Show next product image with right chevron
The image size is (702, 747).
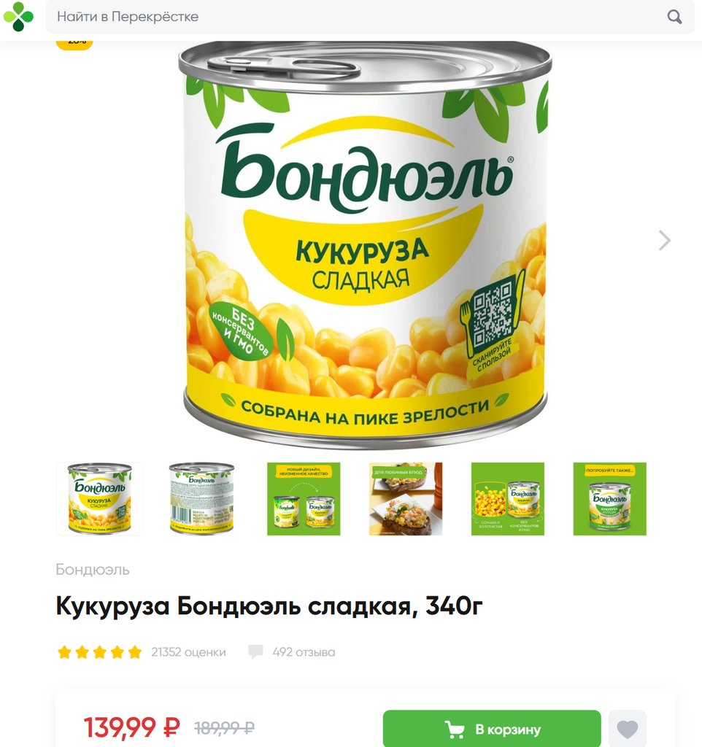[664, 240]
